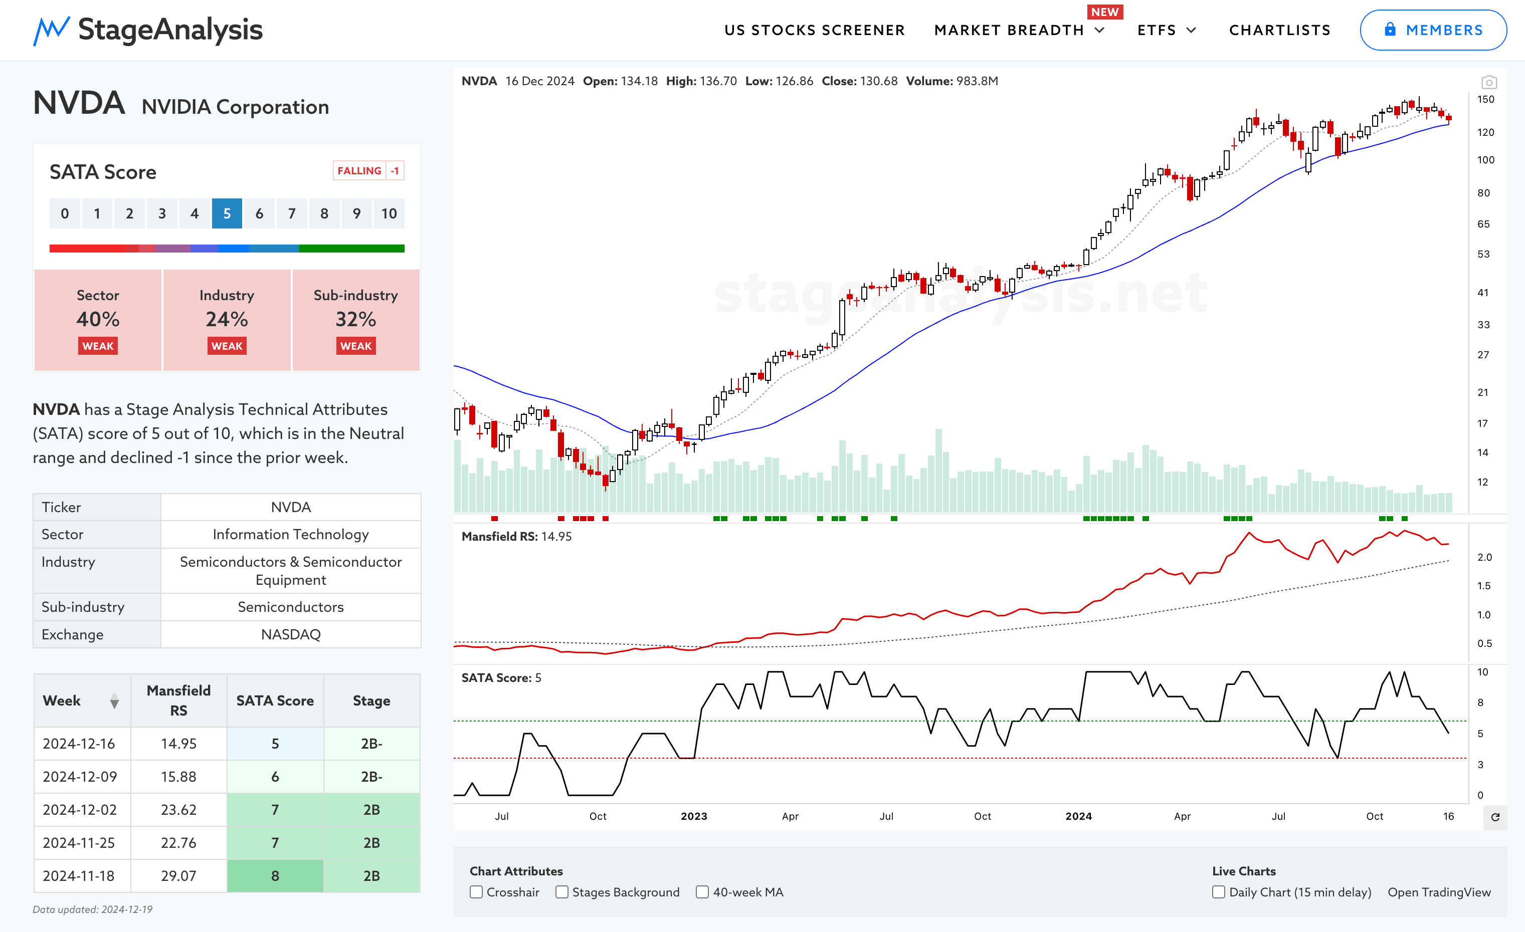Click SATA Score cell showing 6
This screenshot has width=1525, height=932.
(x=275, y=777)
